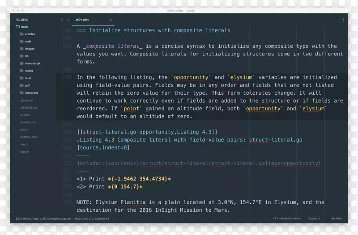
Task: Click the '[source,indent=0]' line
Action: 103,147
